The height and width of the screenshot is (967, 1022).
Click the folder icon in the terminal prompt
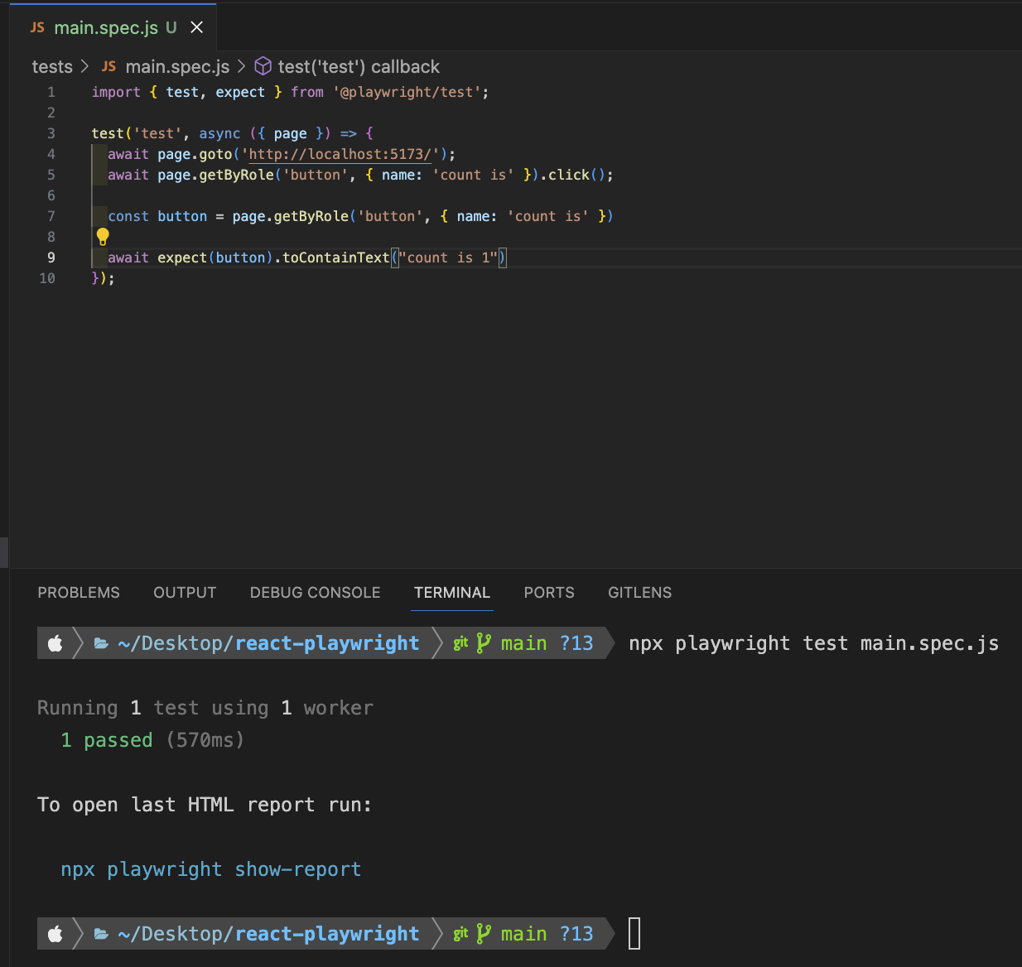pos(101,643)
